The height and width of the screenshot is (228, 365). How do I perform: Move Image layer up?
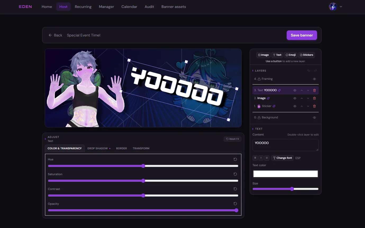click(x=301, y=98)
